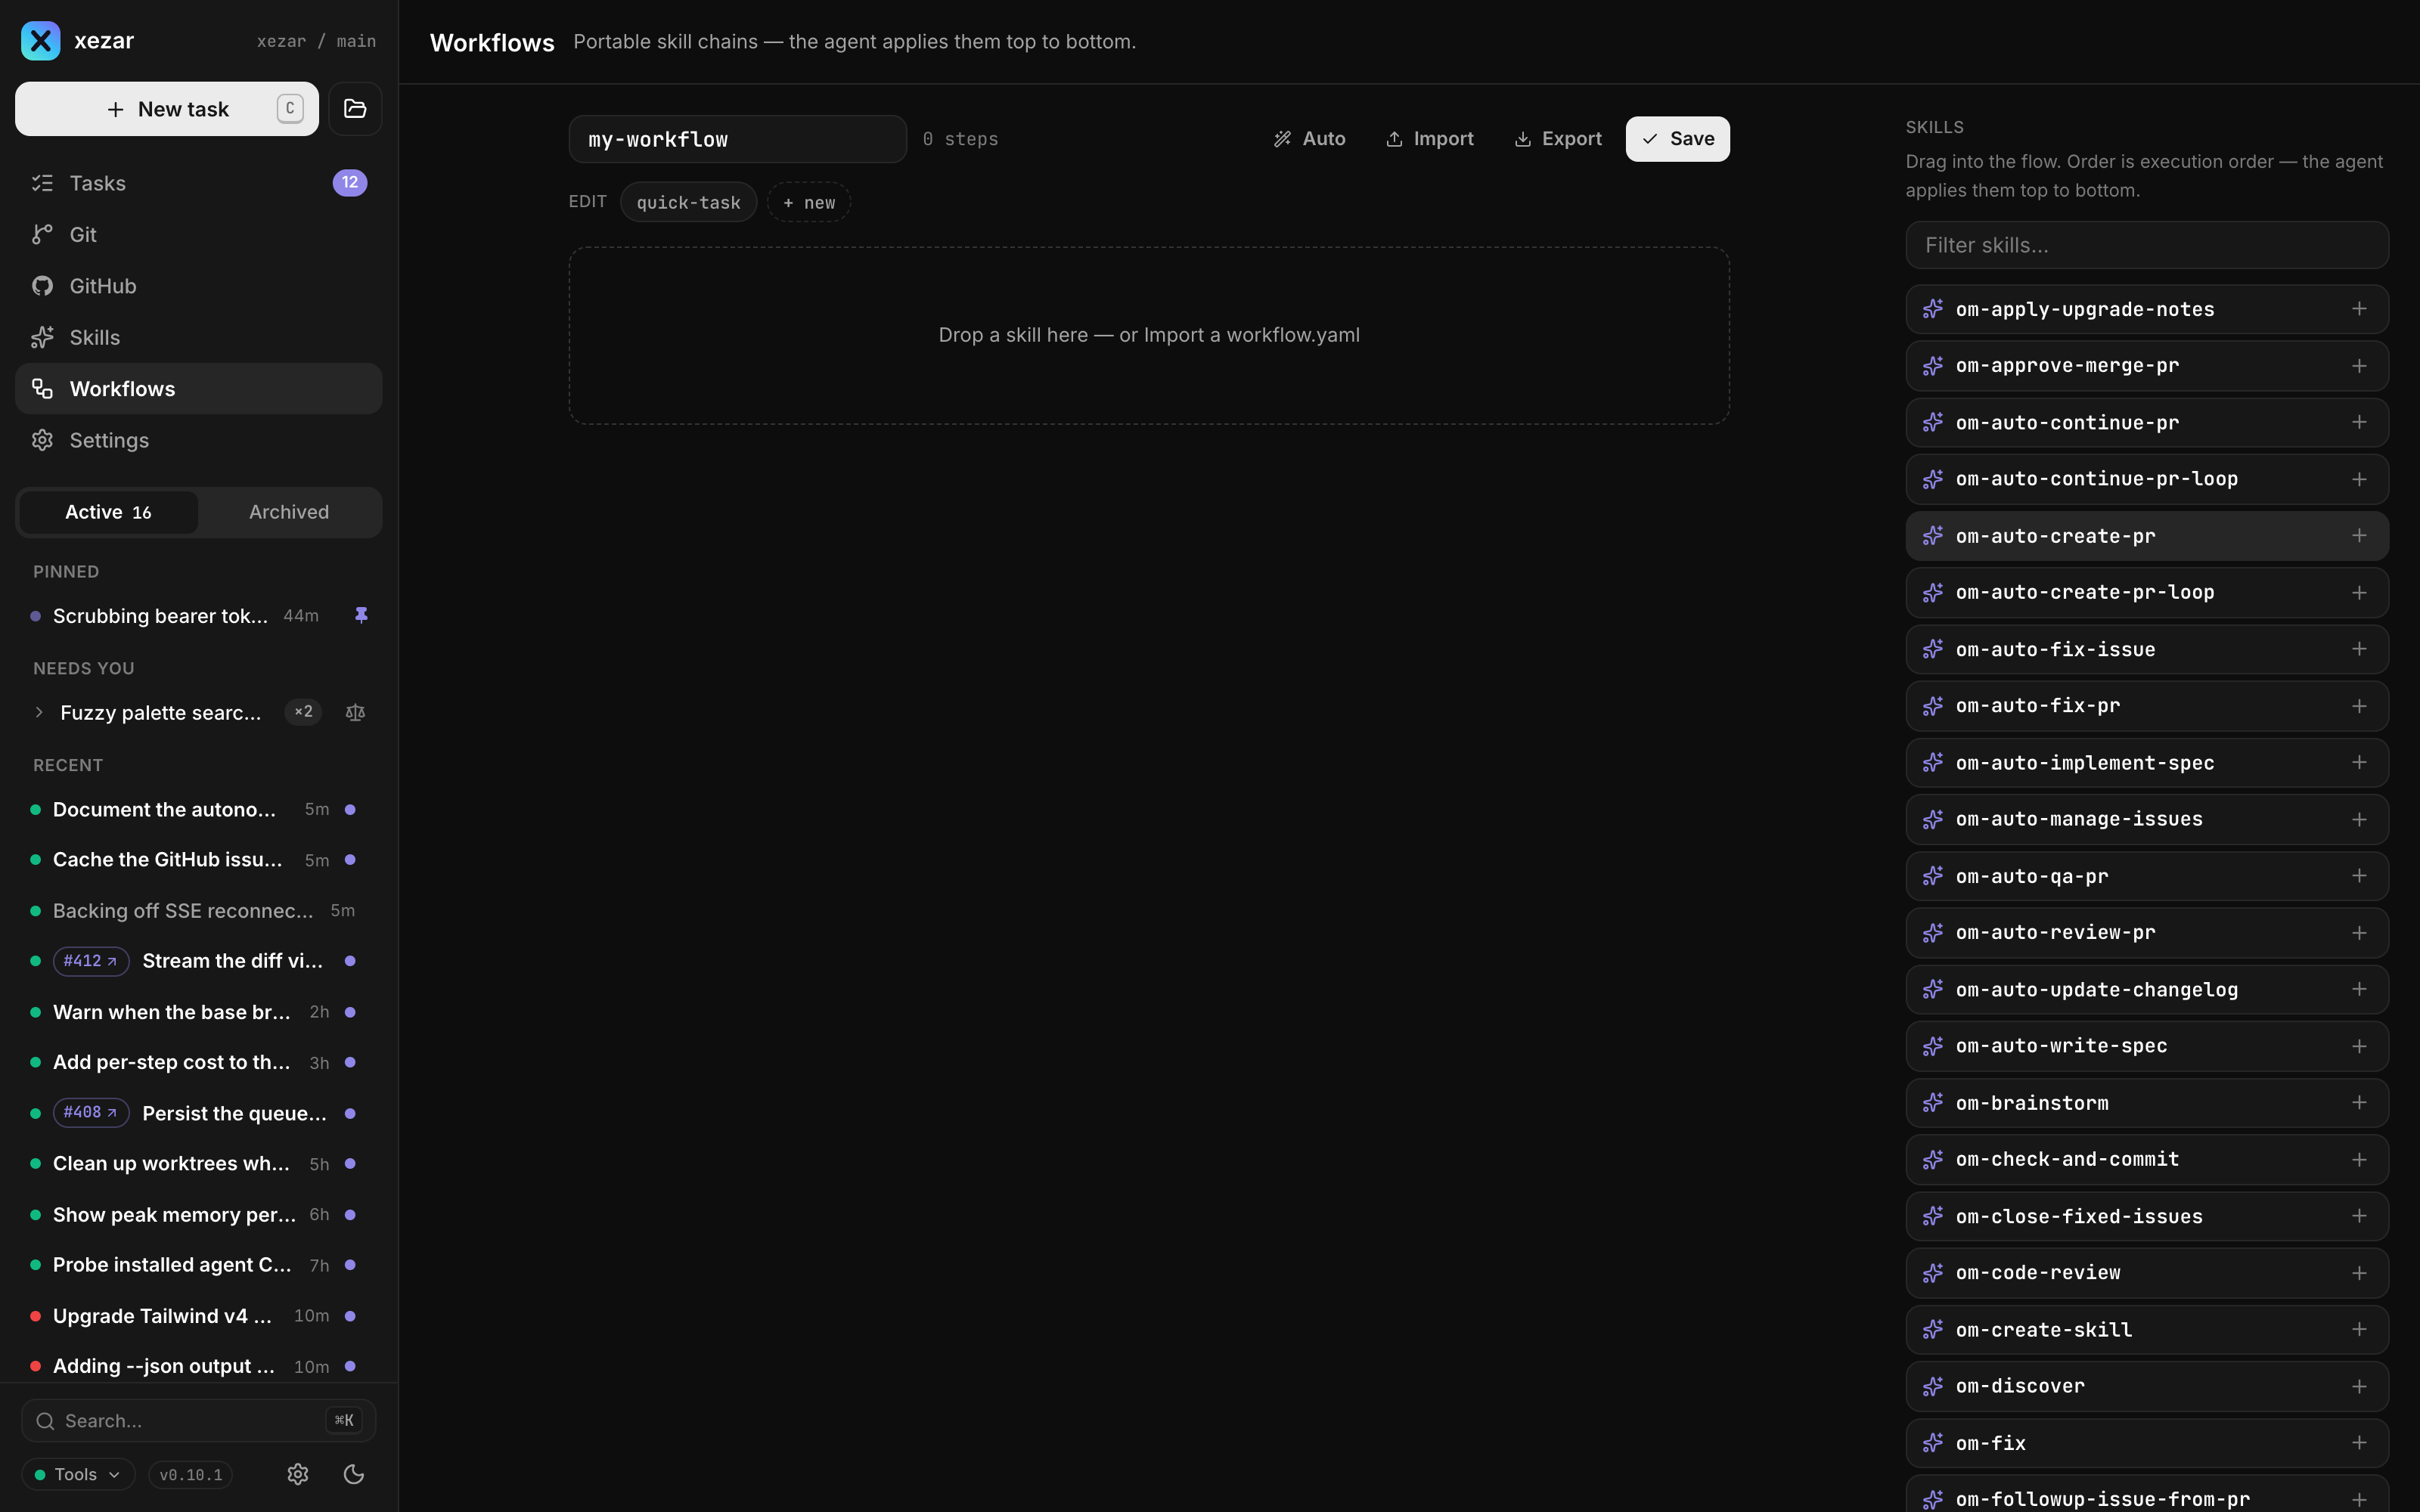Open Show peak memory per... task

(x=198, y=1214)
